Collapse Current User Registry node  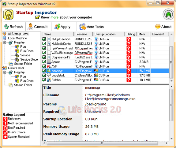coord(5,72)
